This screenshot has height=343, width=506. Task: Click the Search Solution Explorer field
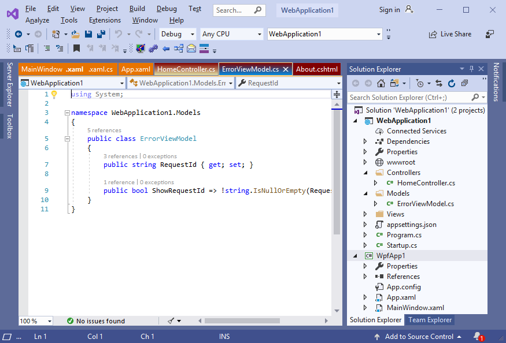point(410,98)
